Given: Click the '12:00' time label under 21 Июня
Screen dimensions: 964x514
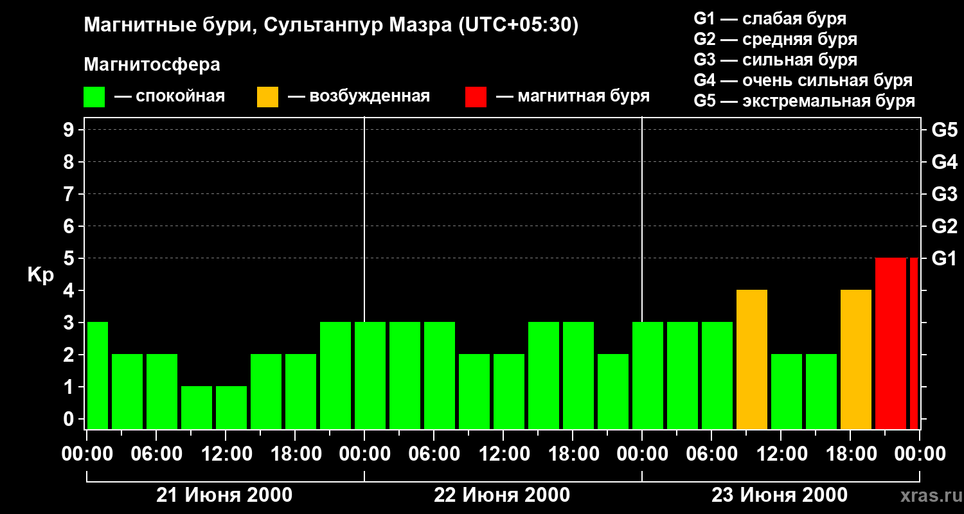Looking at the screenshot, I should (226, 454).
